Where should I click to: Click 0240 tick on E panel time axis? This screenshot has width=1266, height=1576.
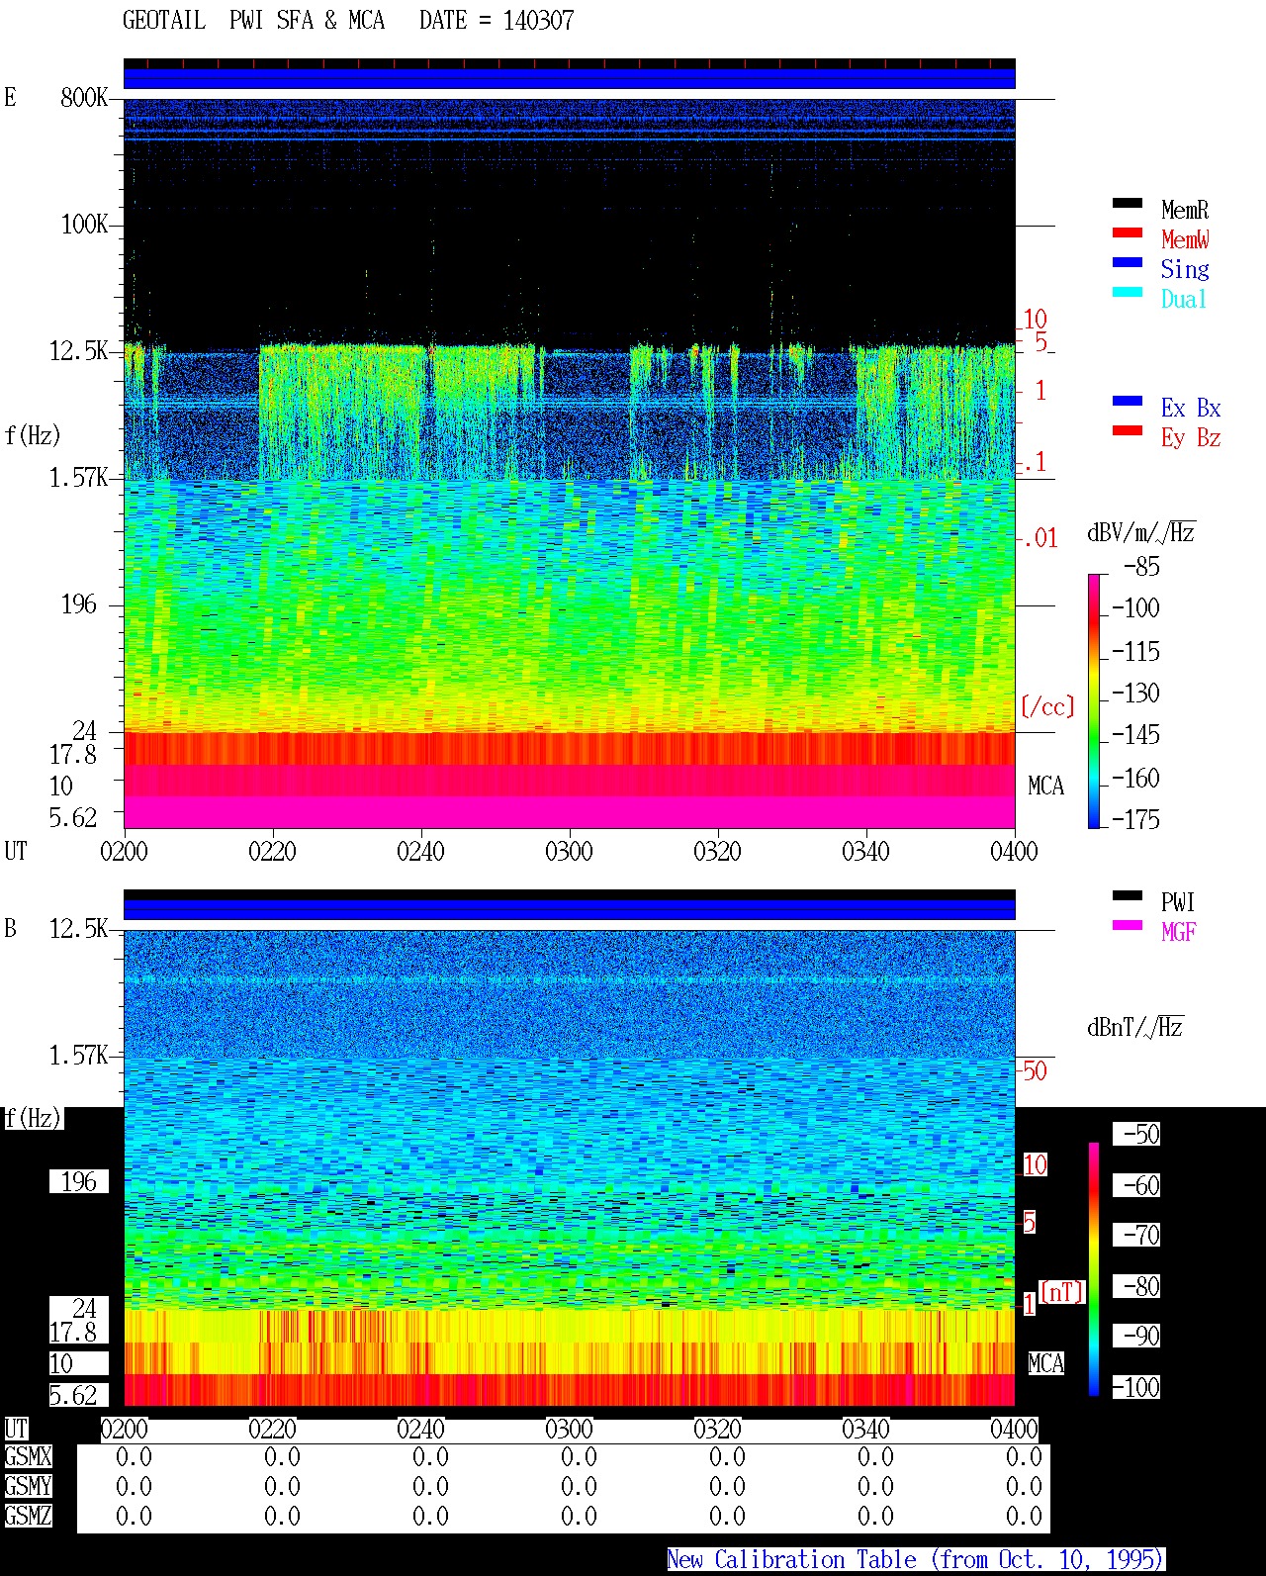tap(421, 851)
